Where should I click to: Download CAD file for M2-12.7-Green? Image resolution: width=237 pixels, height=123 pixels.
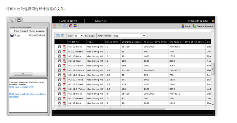click(60, 75)
